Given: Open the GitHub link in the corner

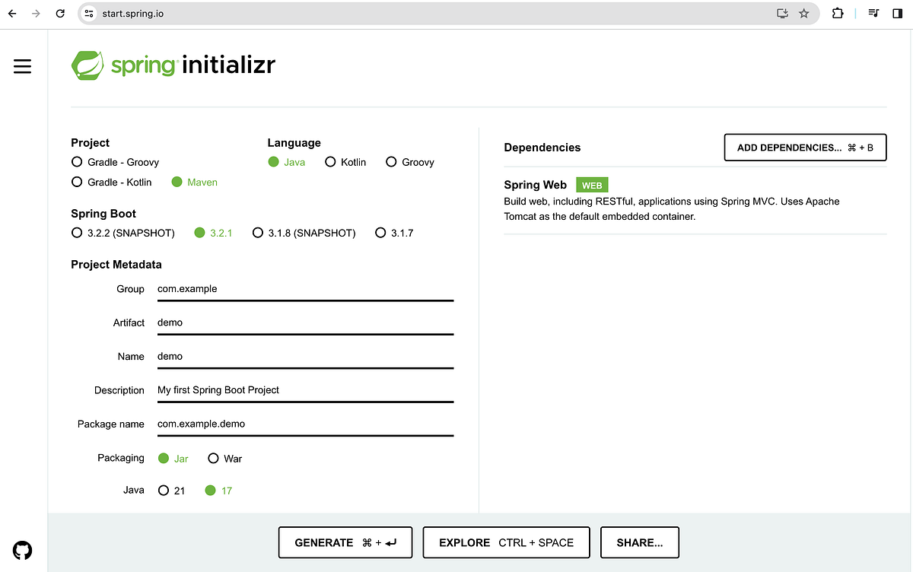Looking at the screenshot, I should (22, 550).
